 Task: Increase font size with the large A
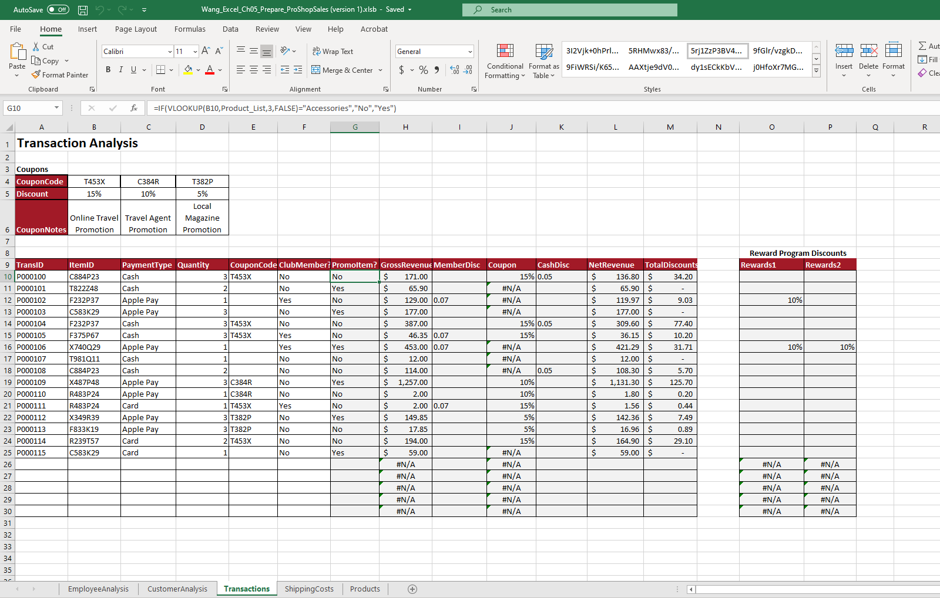coord(206,51)
